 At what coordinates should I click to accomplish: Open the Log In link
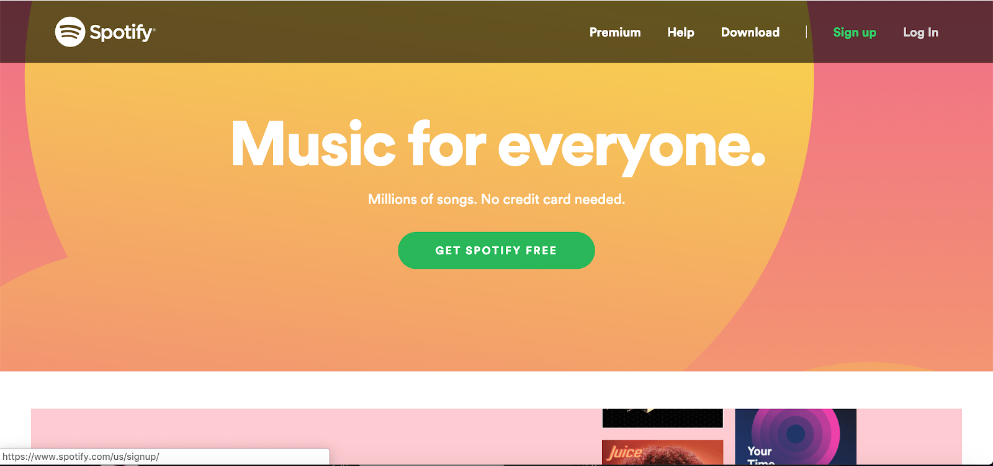pos(920,32)
